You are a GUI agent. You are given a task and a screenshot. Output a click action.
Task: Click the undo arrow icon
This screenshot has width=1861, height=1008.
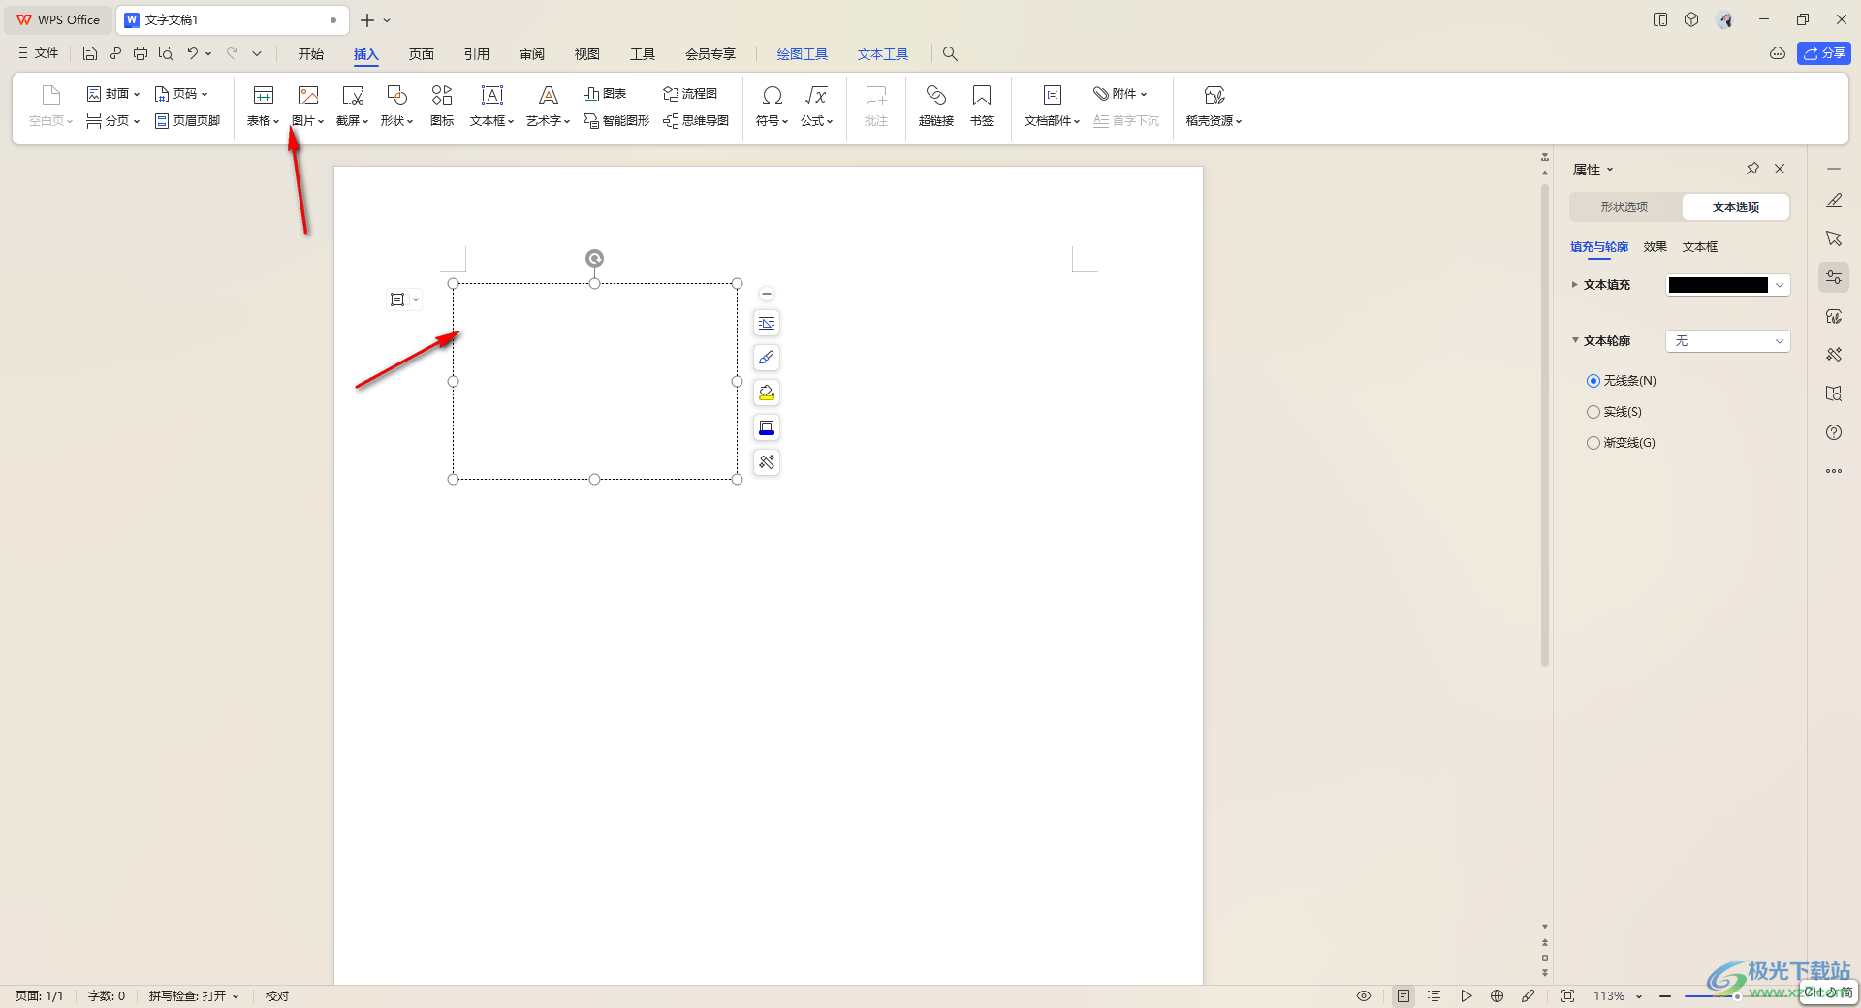[x=193, y=53]
